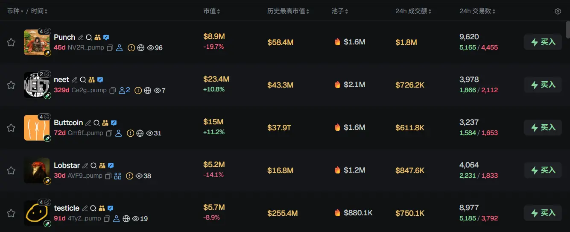Click the blue chat badge next to testicle
Viewport: 570px width, 232px height.
110,209
